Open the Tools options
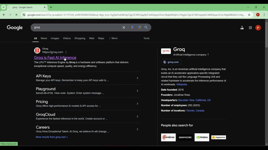The height and width of the screenshot is (150, 268). (146, 38)
